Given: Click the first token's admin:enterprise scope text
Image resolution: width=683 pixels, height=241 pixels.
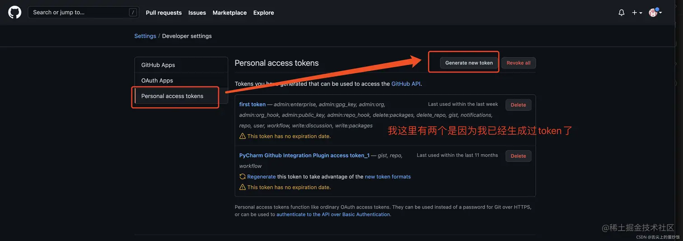Looking at the screenshot, I should tap(295, 105).
